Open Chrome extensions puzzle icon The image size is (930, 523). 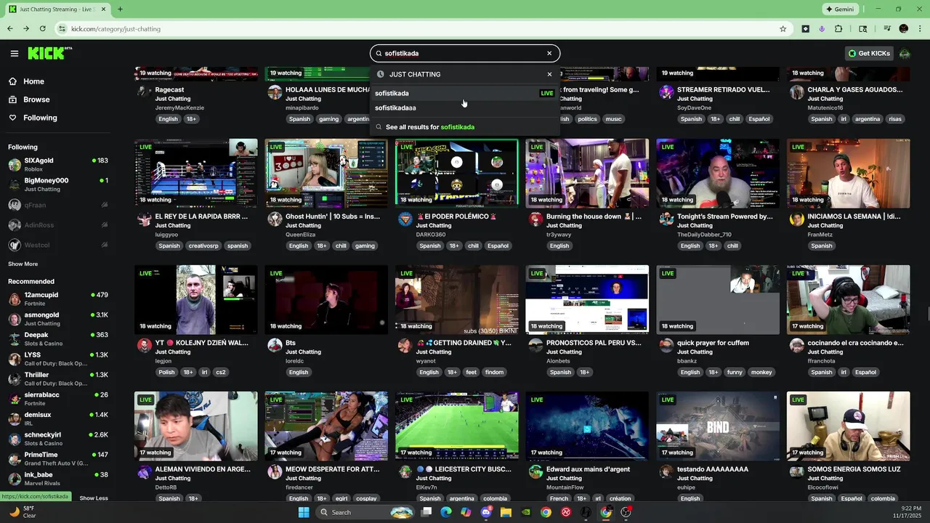838,29
